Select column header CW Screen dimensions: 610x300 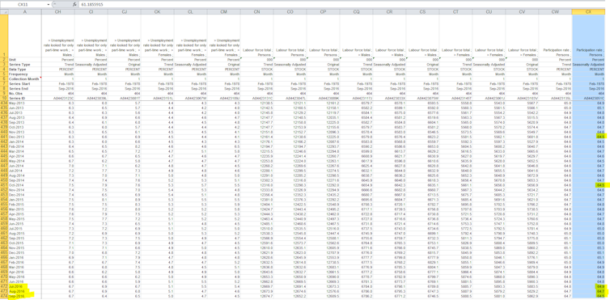[555, 12]
